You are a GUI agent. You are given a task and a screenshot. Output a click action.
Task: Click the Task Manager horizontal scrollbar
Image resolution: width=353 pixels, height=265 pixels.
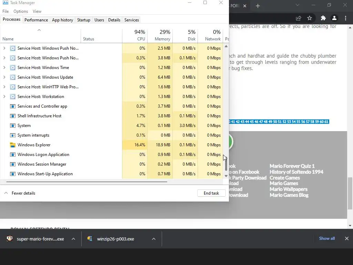(87, 181)
